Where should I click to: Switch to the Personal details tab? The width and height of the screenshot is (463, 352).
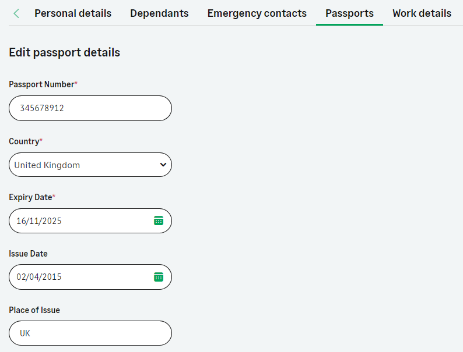pyautogui.click(x=73, y=13)
